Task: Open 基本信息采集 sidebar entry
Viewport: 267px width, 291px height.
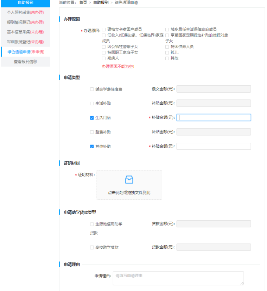Action: (x=25, y=32)
